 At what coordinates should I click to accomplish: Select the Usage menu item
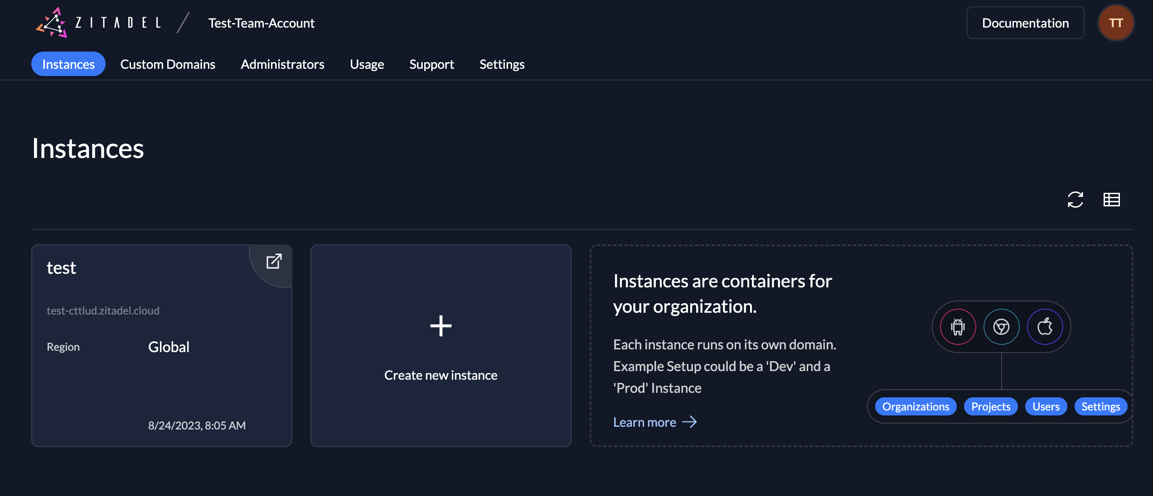(x=367, y=63)
